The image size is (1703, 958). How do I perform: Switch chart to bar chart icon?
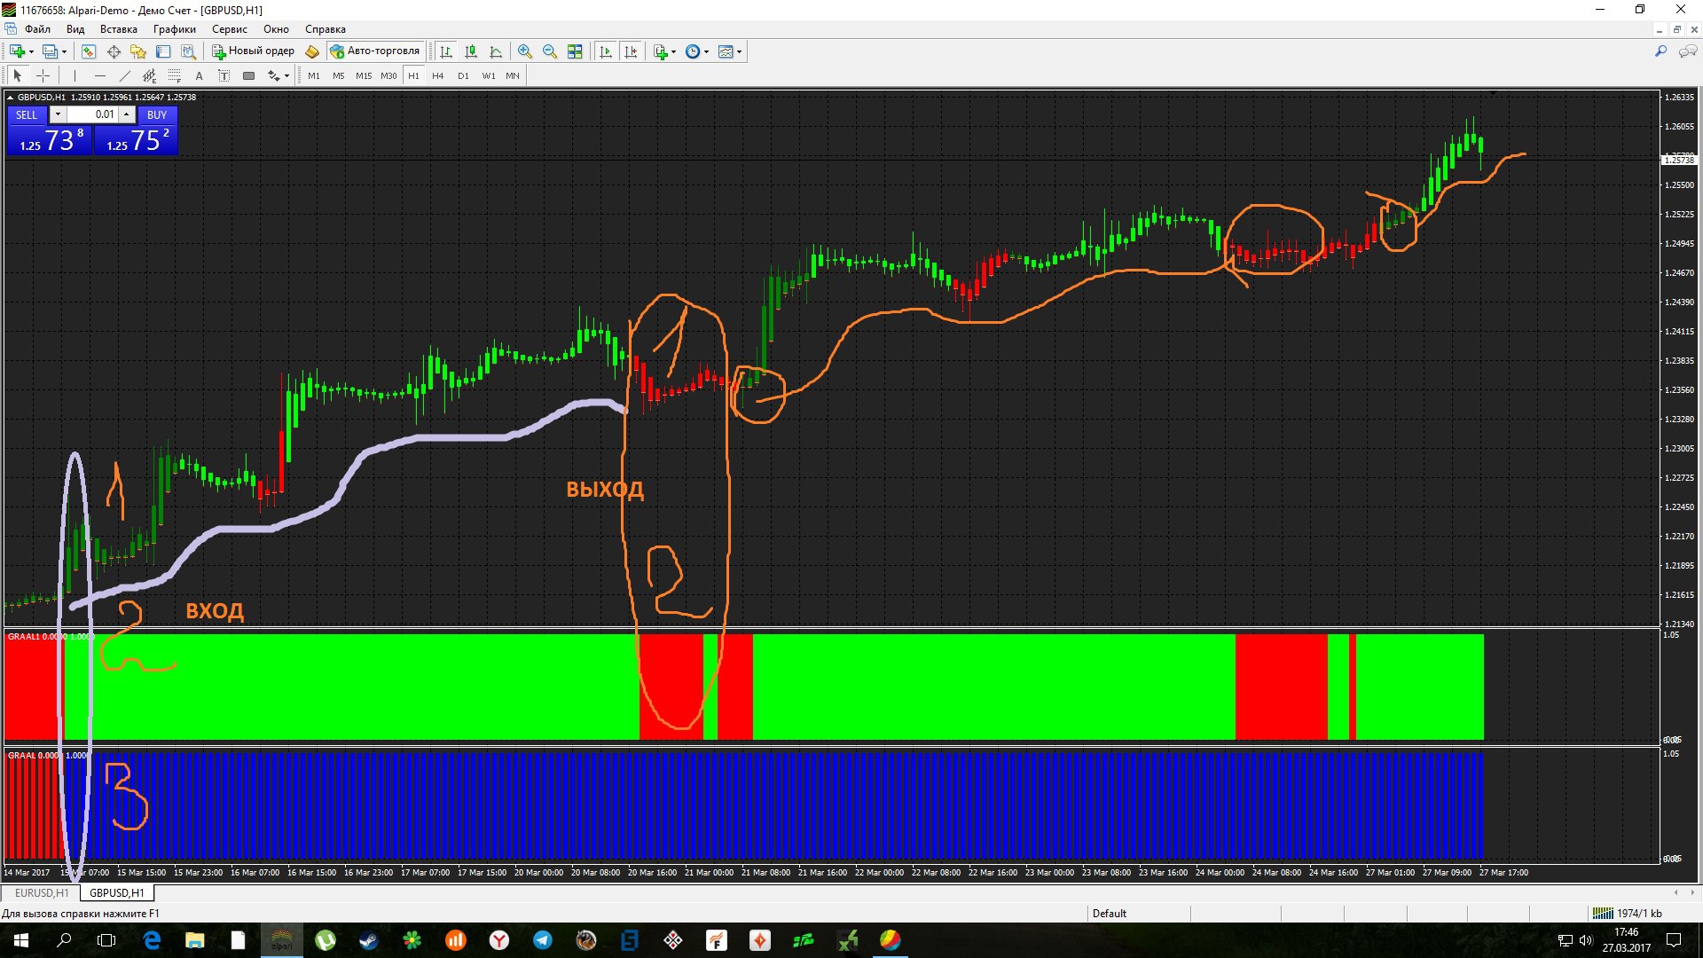pos(446,51)
